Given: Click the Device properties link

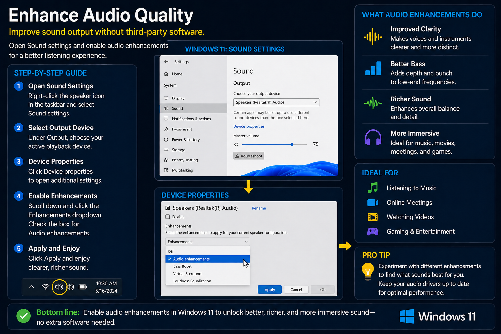Looking at the screenshot, I should point(249,126).
